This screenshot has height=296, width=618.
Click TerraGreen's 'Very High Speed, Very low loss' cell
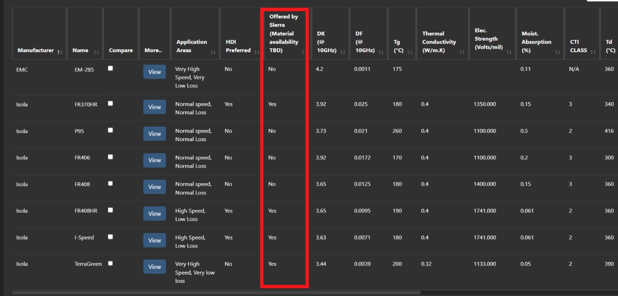(195, 272)
